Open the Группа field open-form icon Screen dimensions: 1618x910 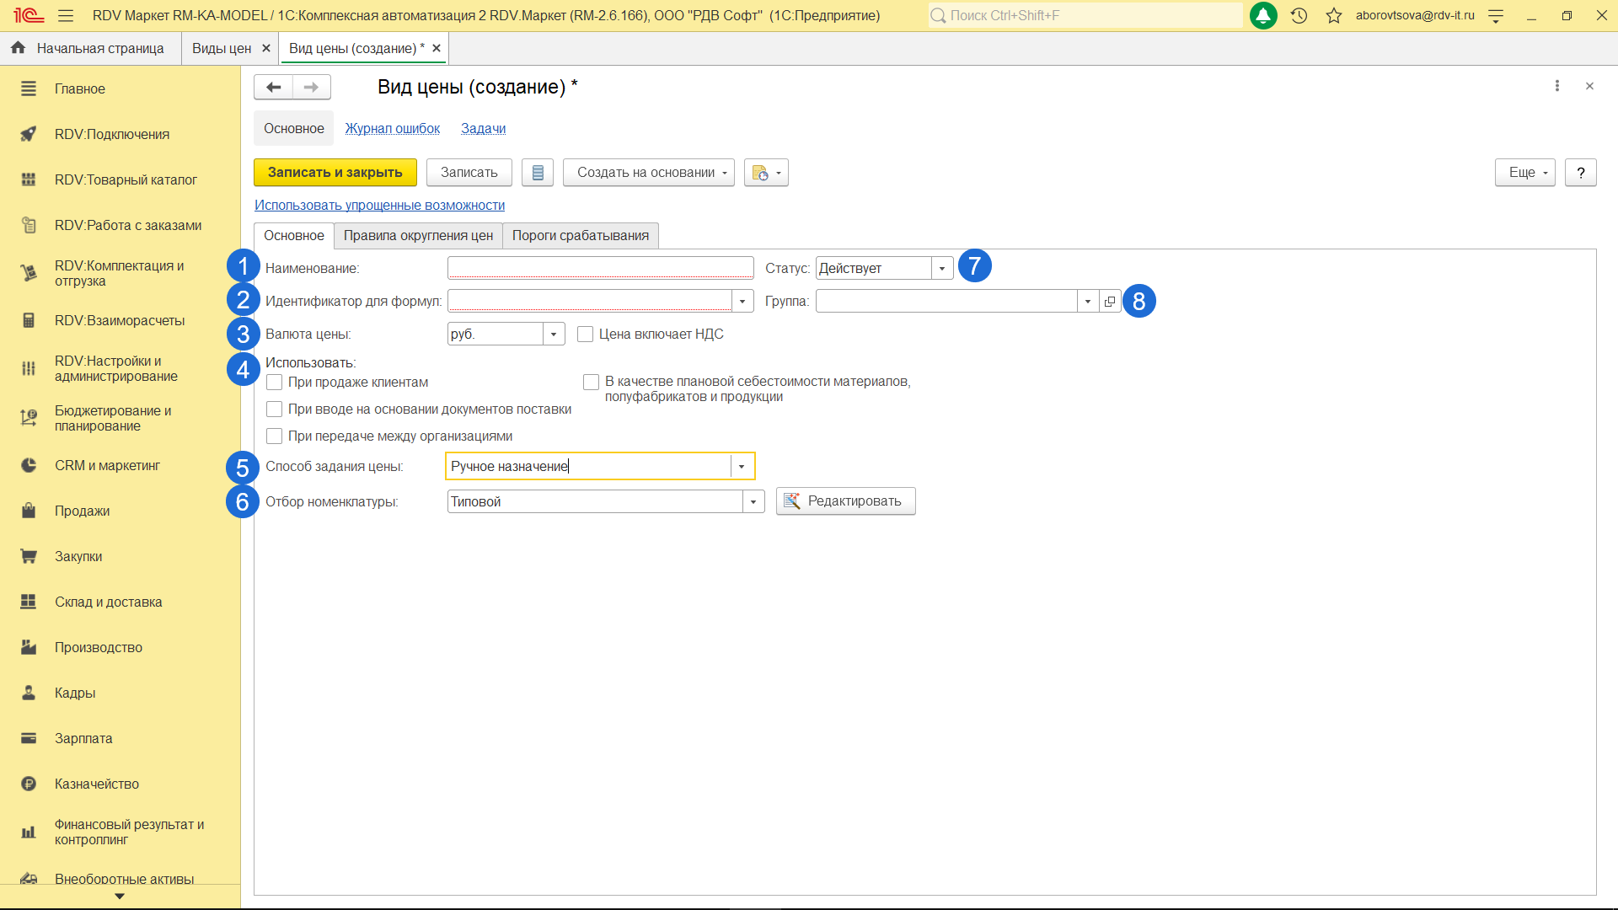(1110, 302)
